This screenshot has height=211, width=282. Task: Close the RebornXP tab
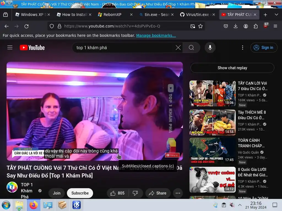131,15
